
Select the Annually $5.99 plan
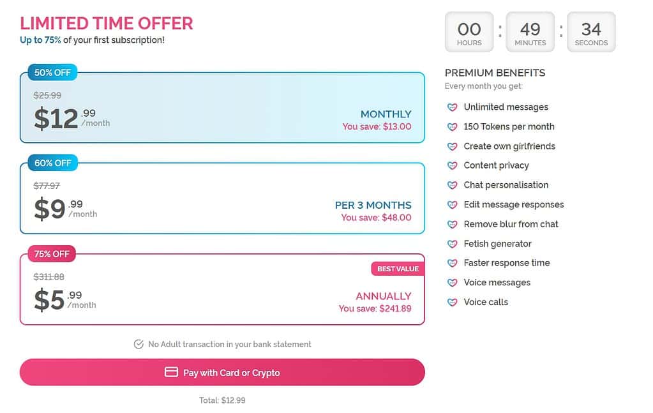[222, 289]
